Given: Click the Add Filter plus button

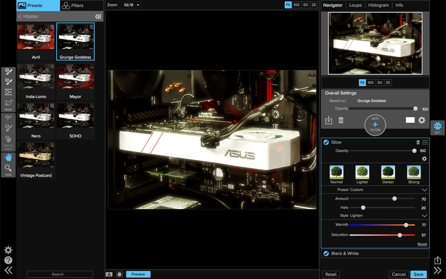Looking at the screenshot, I should coord(375,125).
